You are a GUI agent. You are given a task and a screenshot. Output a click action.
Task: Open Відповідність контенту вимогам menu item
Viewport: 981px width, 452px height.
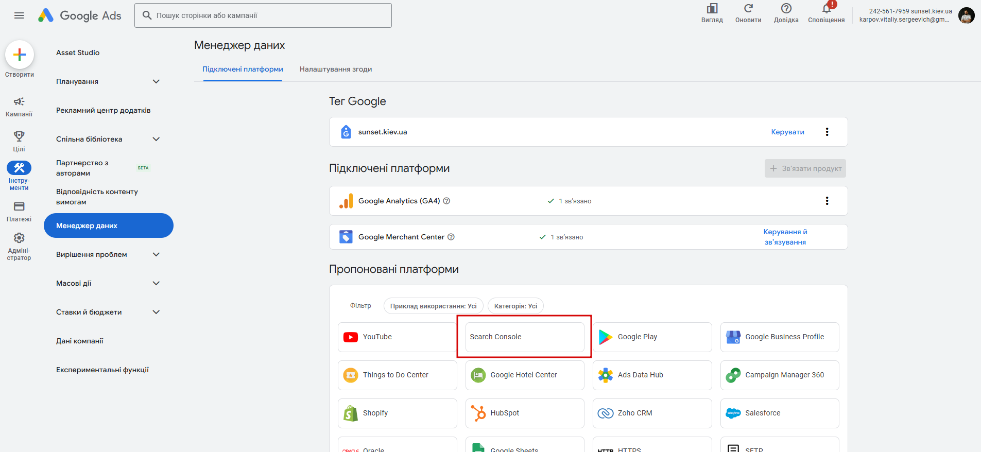point(97,197)
